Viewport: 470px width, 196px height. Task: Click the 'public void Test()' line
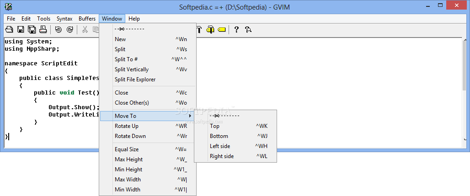tap(67, 93)
